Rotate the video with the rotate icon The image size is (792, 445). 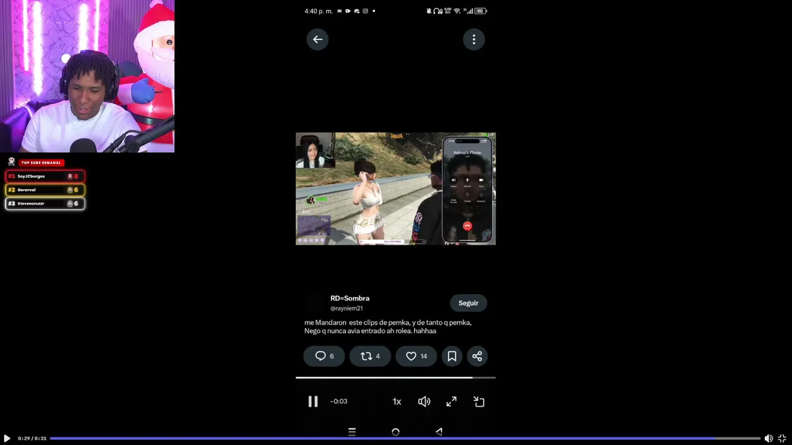tap(479, 402)
